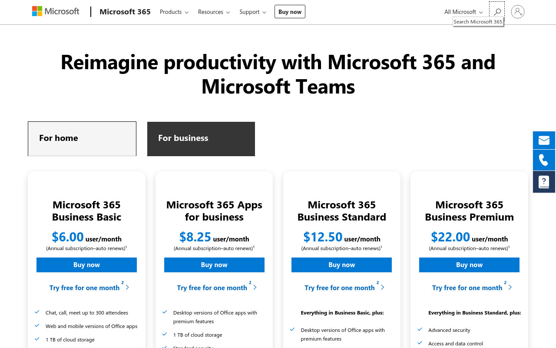
Task: Click 'Web and mobile versions of Office apps'
Action: pos(91,326)
